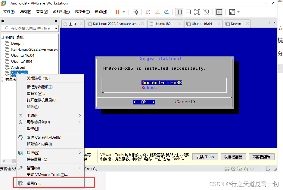This screenshot has width=283, height=190.
Task: Enter full screen mode via toolbar icon
Action: [197, 12]
